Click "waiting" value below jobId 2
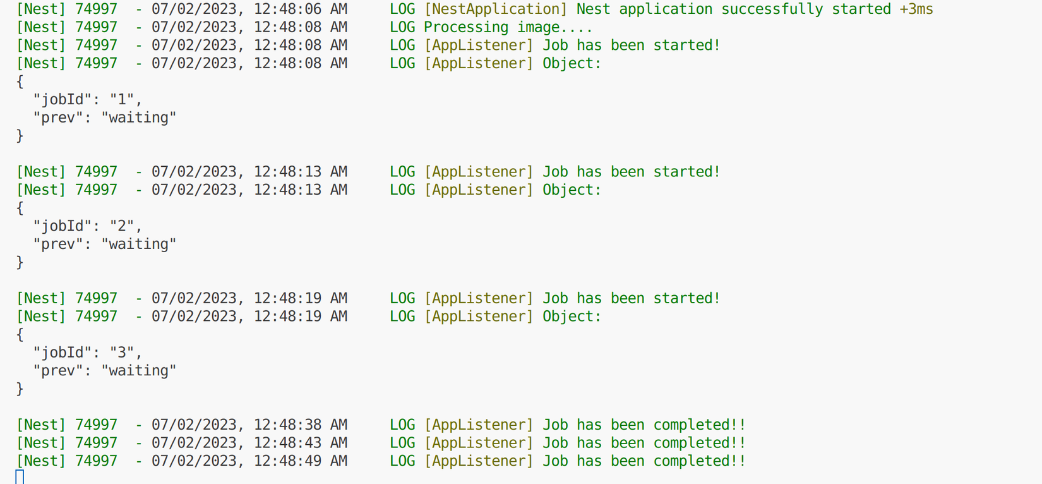This screenshot has height=484, width=1042. 139,245
